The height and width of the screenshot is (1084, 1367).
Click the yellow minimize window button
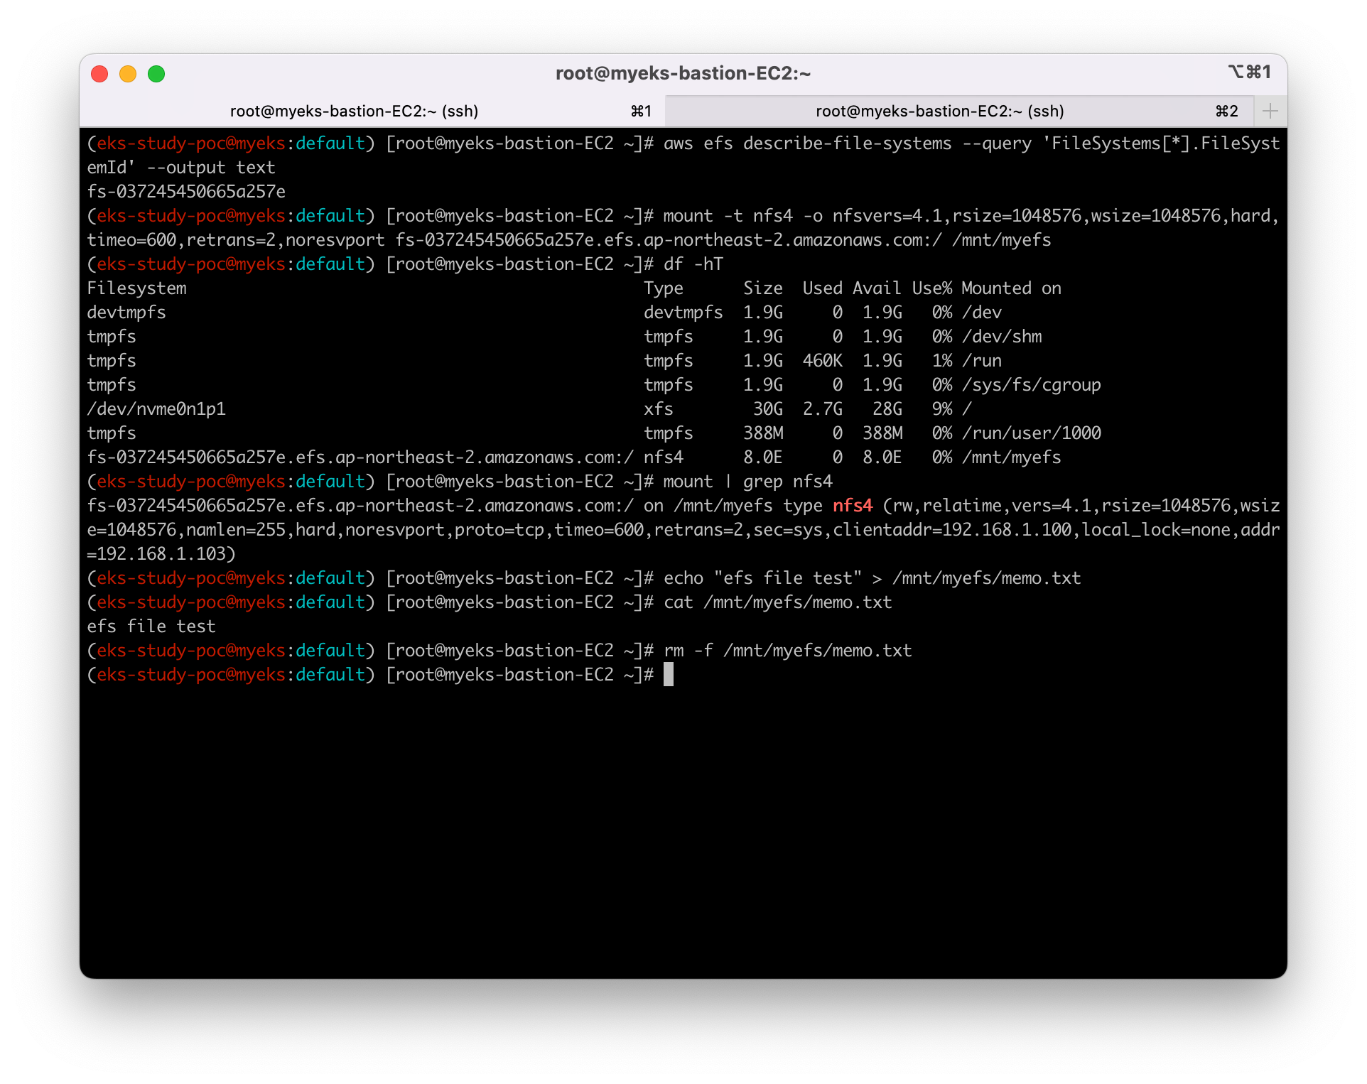(128, 74)
